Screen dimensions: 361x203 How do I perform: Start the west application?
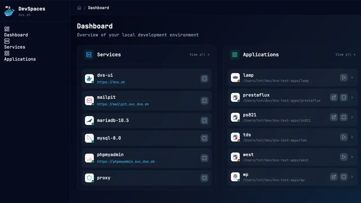coord(344,157)
